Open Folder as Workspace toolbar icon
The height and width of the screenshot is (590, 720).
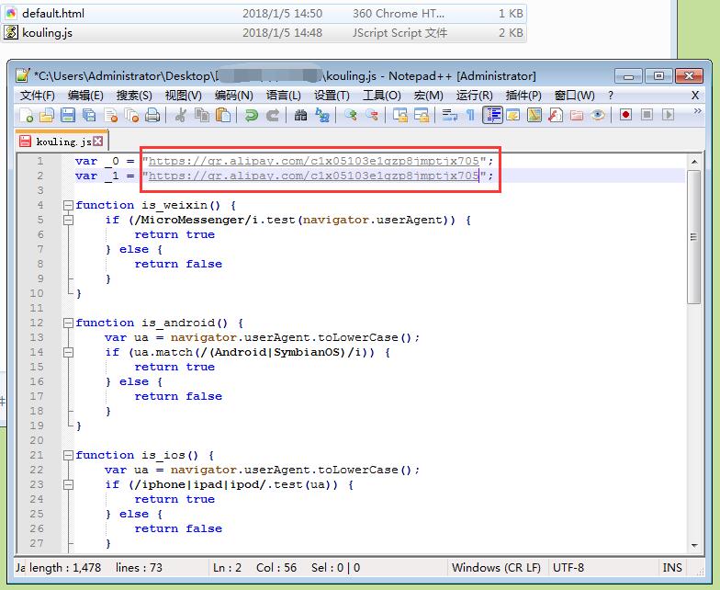click(577, 115)
